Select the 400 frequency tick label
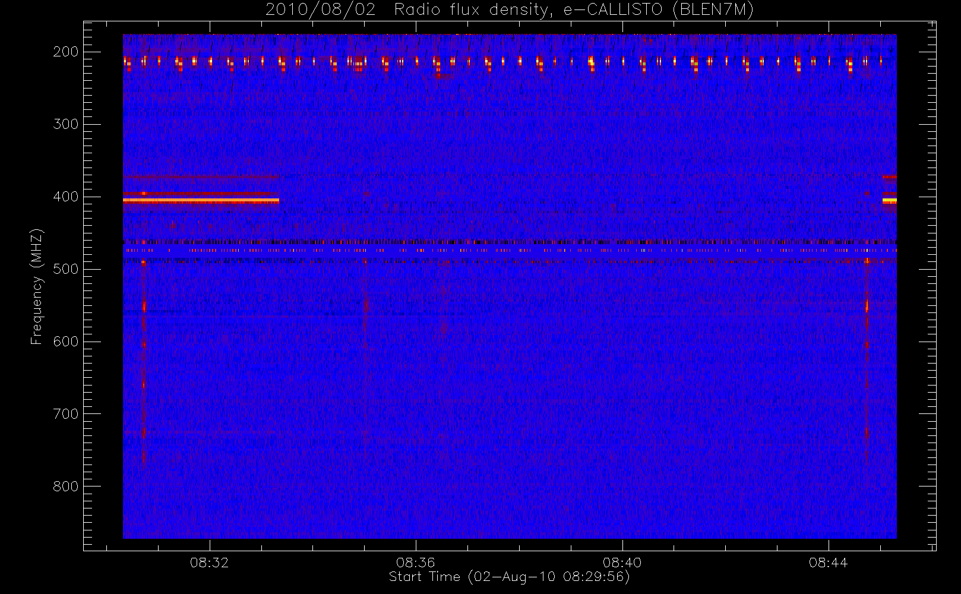This screenshot has width=961, height=594. tap(66, 197)
